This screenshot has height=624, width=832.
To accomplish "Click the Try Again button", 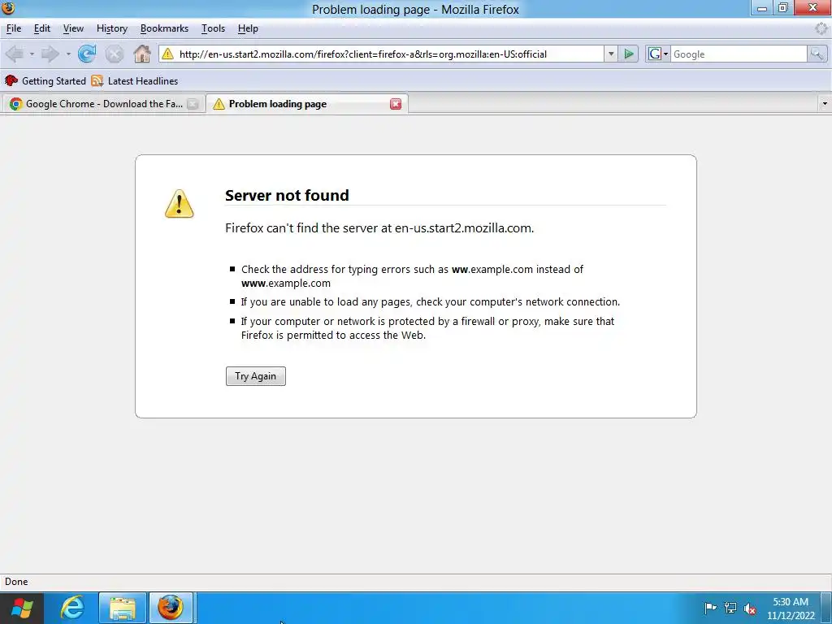I will 256,376.
